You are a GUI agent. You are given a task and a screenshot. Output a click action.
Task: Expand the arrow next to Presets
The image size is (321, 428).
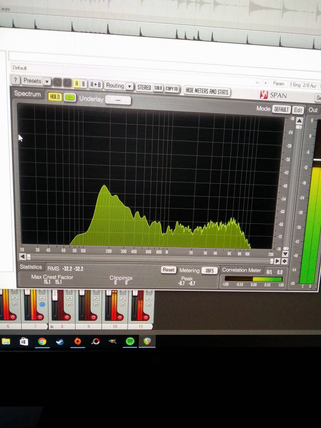(x=47, y=82)
